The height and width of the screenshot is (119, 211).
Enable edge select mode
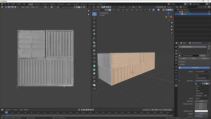(x=108, y=10)
